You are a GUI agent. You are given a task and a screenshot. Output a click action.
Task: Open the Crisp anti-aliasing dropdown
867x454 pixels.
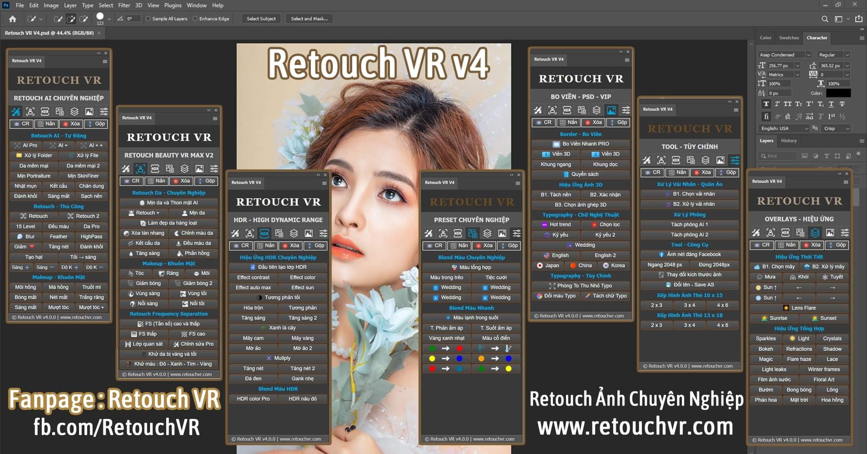click(x=836, y=128)
